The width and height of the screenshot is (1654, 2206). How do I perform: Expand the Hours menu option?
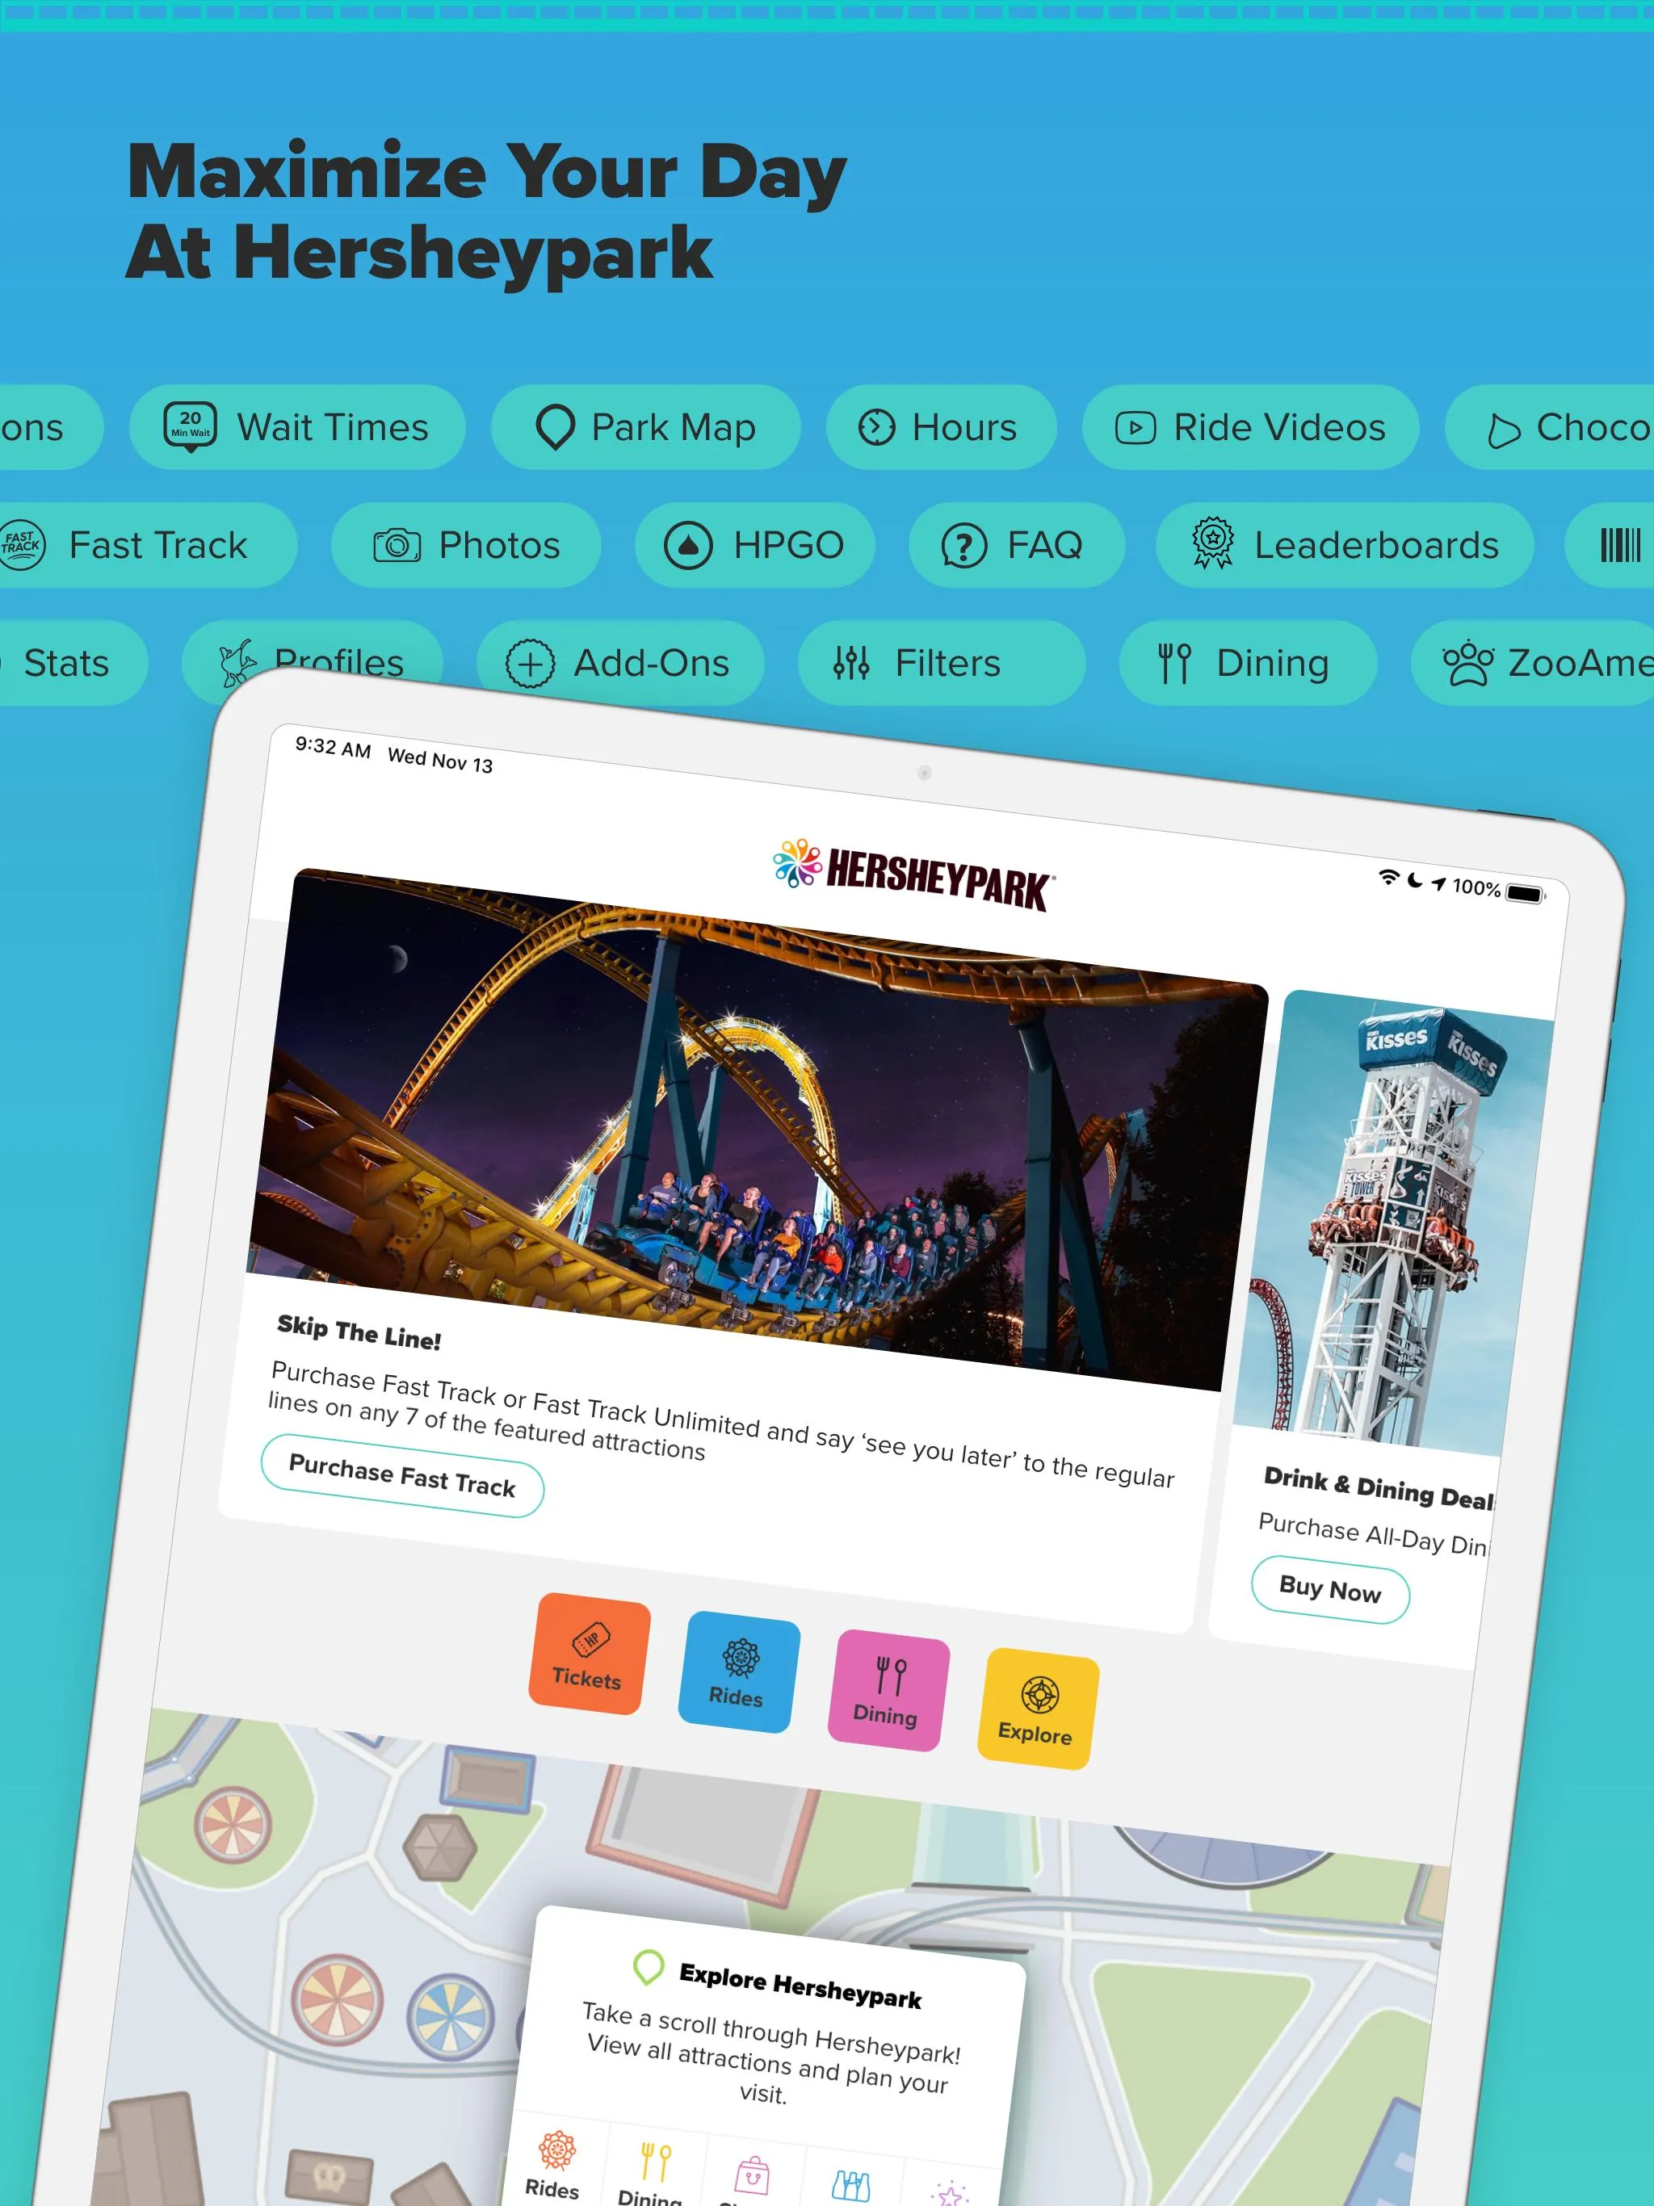[x=940, y=426]
